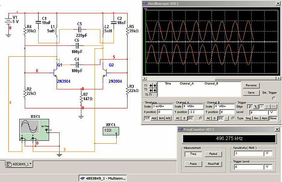Toggle Y/T timebase display mode

[147, 119]
